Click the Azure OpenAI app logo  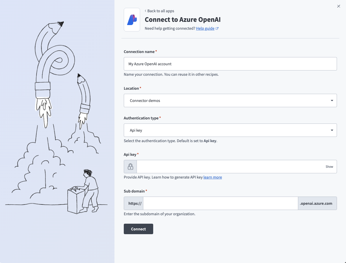(132, 20)
